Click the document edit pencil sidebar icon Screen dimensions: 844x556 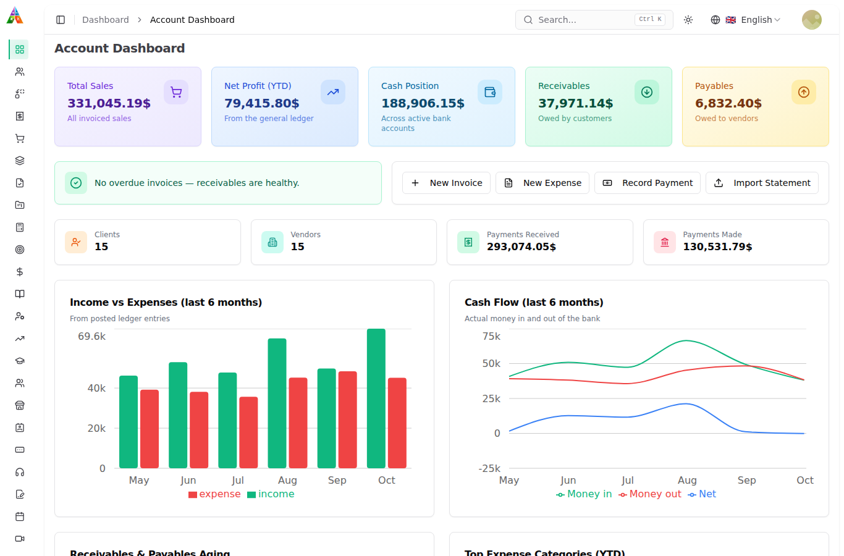[20, 494]
